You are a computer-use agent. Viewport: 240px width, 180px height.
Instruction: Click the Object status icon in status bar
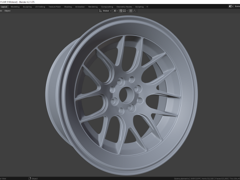pyautogui.click(x=30, y=178)
